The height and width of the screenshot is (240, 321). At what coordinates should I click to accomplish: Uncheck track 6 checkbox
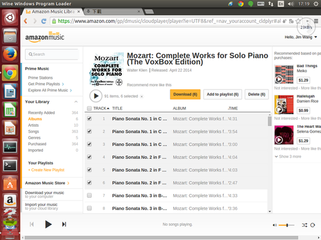tap(89, 182)
